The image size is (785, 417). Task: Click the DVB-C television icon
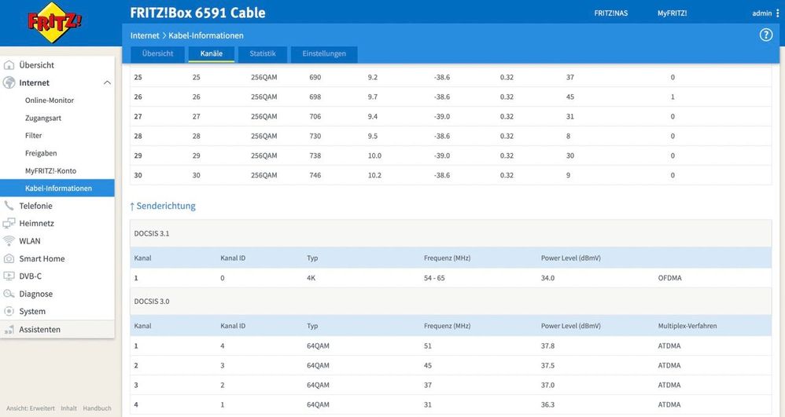click(9, 276)
